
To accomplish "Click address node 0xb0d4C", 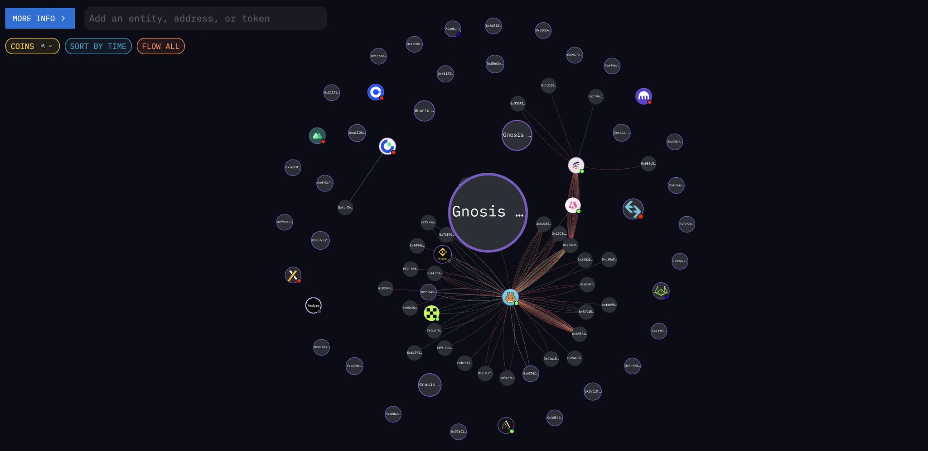I will (x=393, y=414).
